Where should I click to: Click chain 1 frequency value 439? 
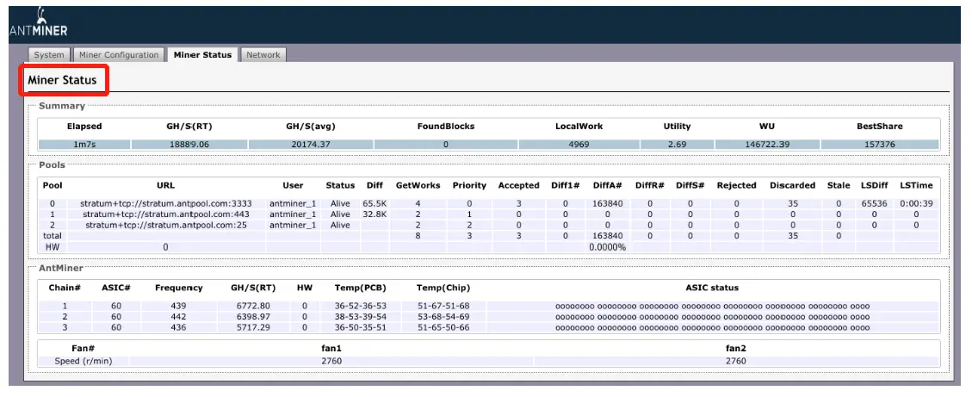(178, 306)
